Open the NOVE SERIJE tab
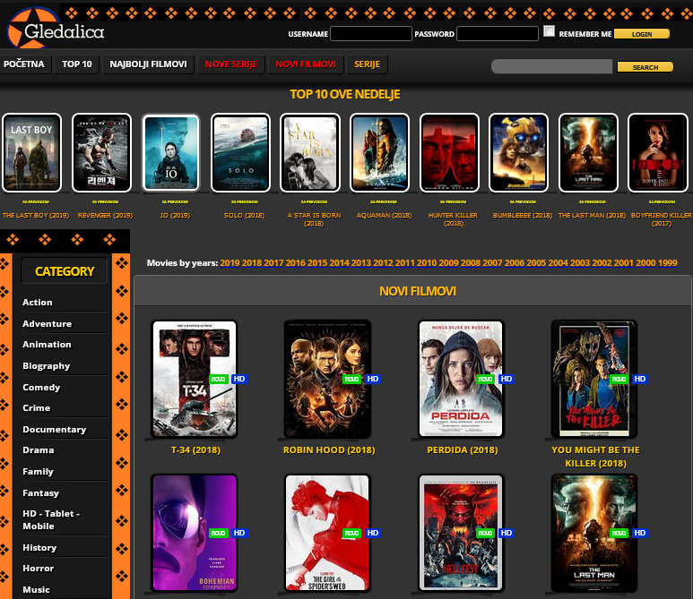This screenshot has height=599, width=693. pyautogui.click(x=231, y=64)
